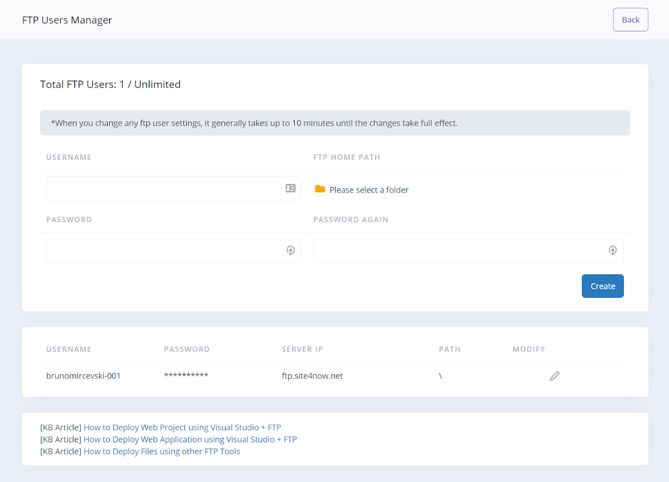Click the key icon in the Password Again field
This screenshot has height=482, width=669.
[613, 250]
